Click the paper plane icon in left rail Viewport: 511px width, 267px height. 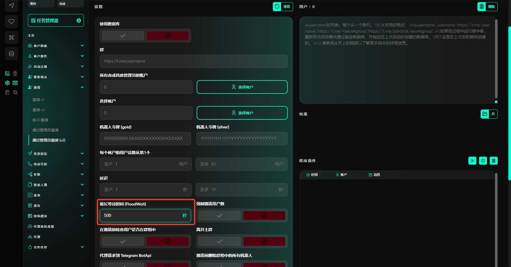coord(11,6)
